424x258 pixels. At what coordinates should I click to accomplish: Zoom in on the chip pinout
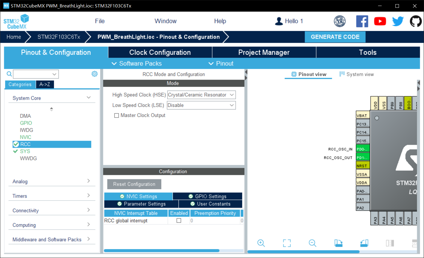pos(261,243)
